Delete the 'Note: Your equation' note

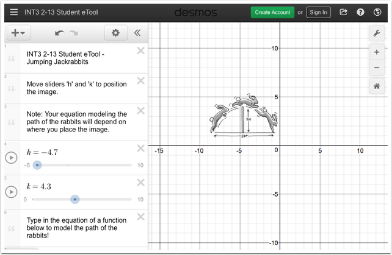click(141, 110)
